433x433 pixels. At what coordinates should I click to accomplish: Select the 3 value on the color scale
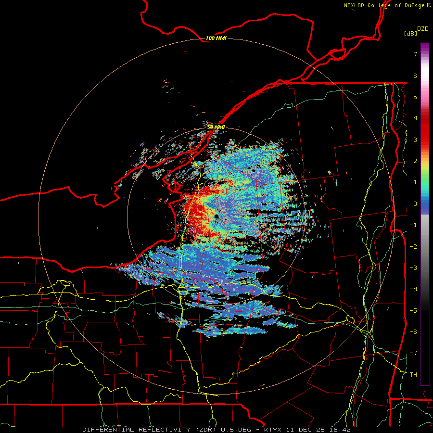pyautogui.click(x=415, y=140)
